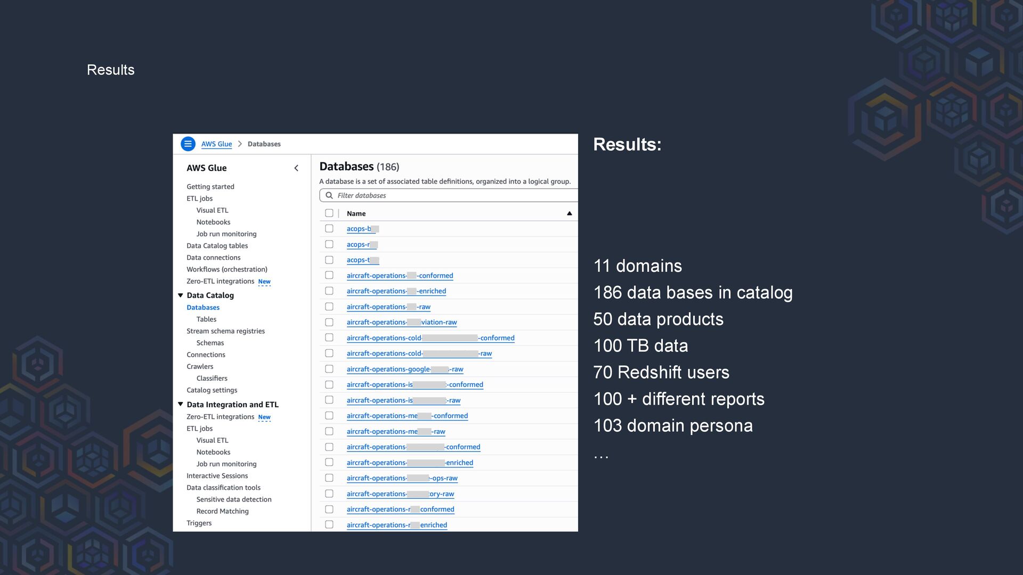Image resolution: width=1023 pixels, height=575 pixels.
Task: Open the AWS Glue breadcrumb link
Action: point(216,144)
